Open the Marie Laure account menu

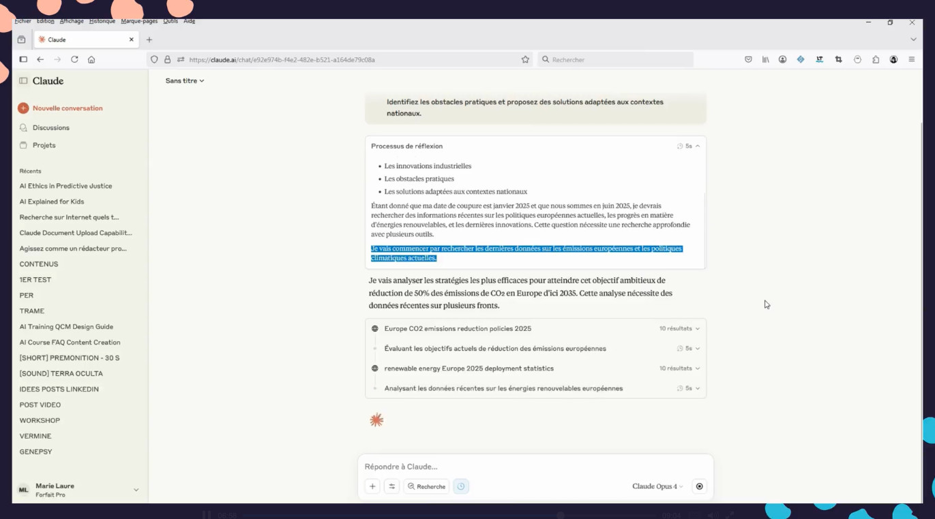(78, 490)
